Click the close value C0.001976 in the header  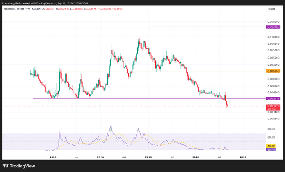91,9
